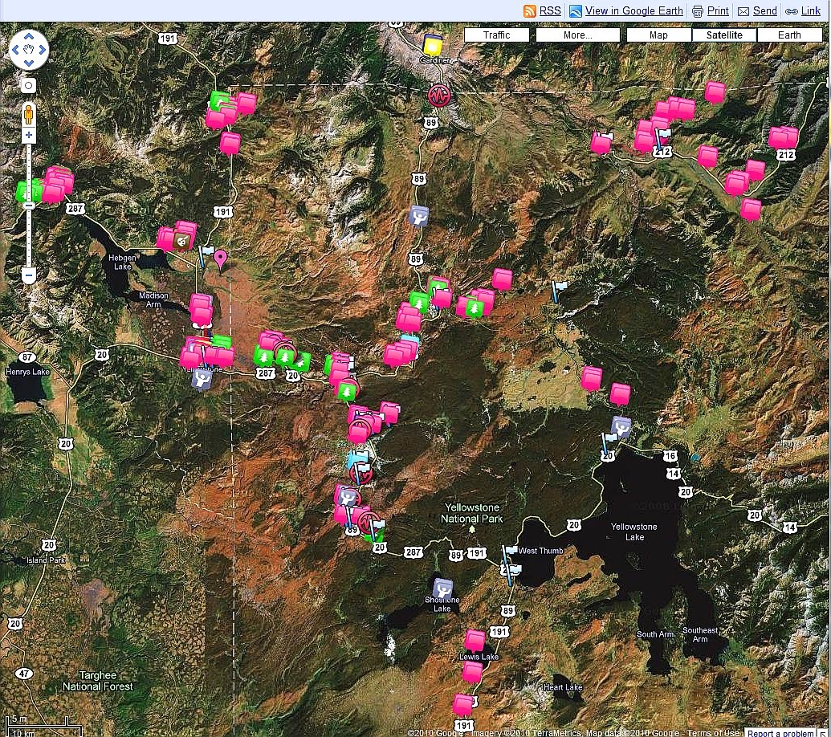Switch to Earth view

click(x=788, y=35)
